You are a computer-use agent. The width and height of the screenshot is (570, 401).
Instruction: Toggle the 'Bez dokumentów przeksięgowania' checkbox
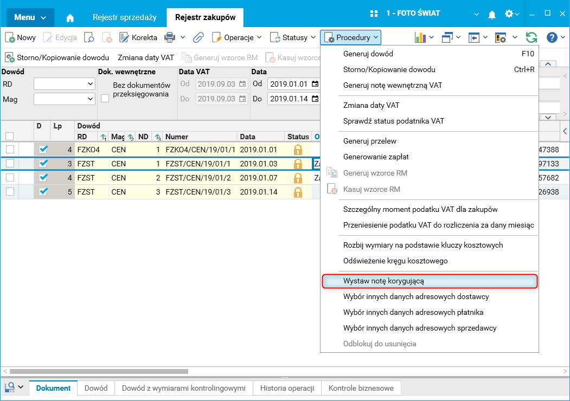tap(105, 98)
